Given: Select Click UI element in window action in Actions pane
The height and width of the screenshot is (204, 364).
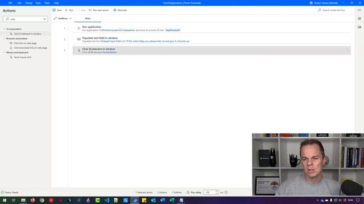Looking at the screenshot, I should [27, 34].
